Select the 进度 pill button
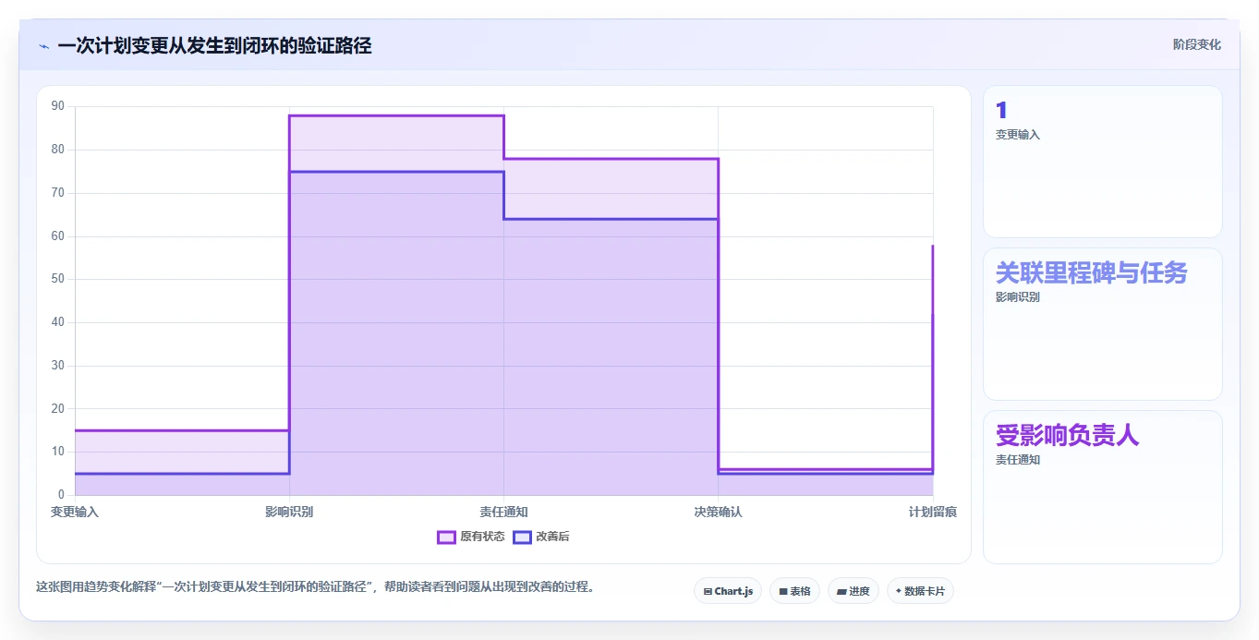This screenshot has width=1259, height=640. (x=853, y=591)
